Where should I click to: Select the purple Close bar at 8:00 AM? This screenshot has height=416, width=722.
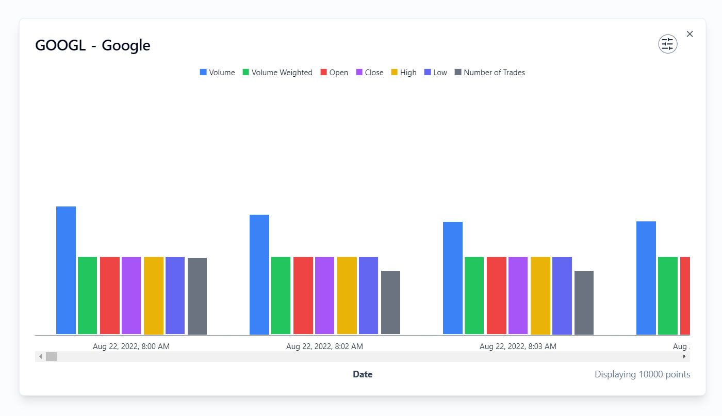pyautogui.click(x=132, y=296)
